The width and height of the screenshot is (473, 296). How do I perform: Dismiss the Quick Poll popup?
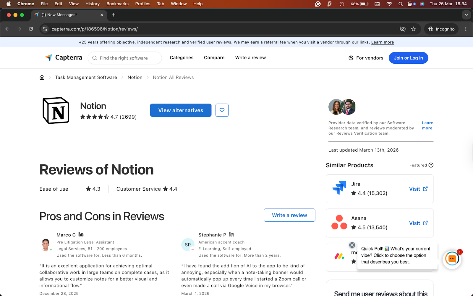click(352, 245)
